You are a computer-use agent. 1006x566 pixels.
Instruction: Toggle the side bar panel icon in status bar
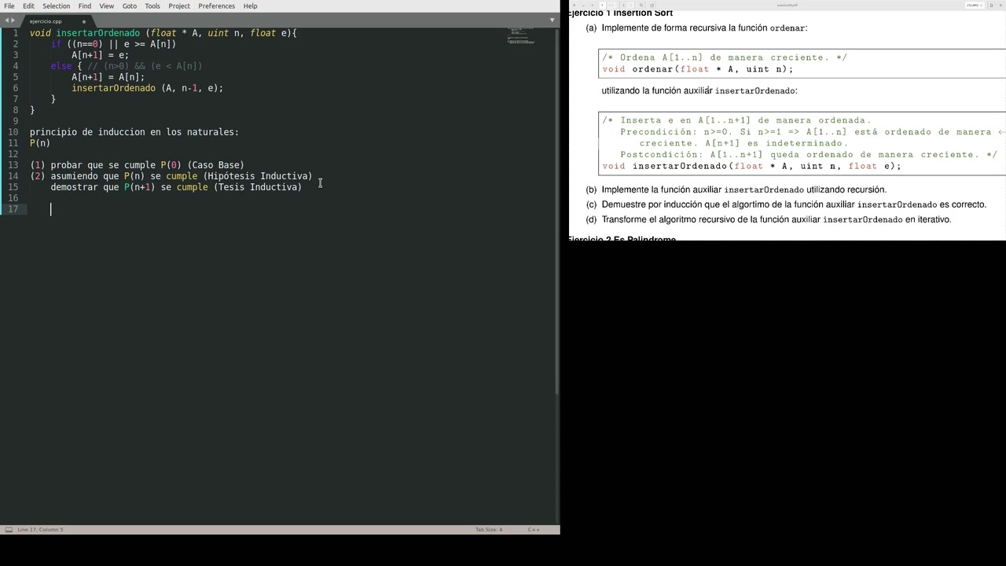(8, 530)
